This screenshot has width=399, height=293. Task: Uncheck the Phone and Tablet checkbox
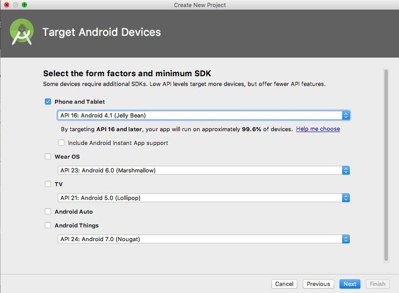[x=48, y=102]
